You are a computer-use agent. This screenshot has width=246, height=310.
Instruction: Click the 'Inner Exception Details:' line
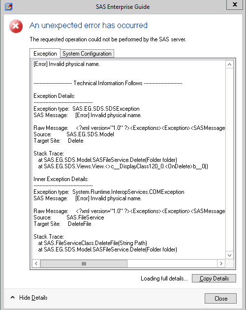[61, 179]
